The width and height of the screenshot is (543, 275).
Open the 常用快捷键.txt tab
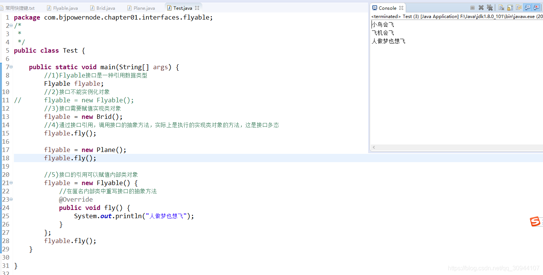coord(17,8)
